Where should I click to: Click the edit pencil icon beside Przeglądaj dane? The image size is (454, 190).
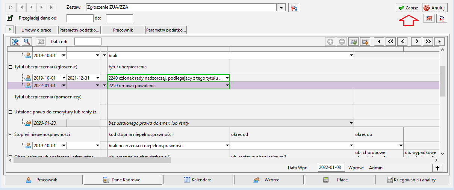[10, 18]
